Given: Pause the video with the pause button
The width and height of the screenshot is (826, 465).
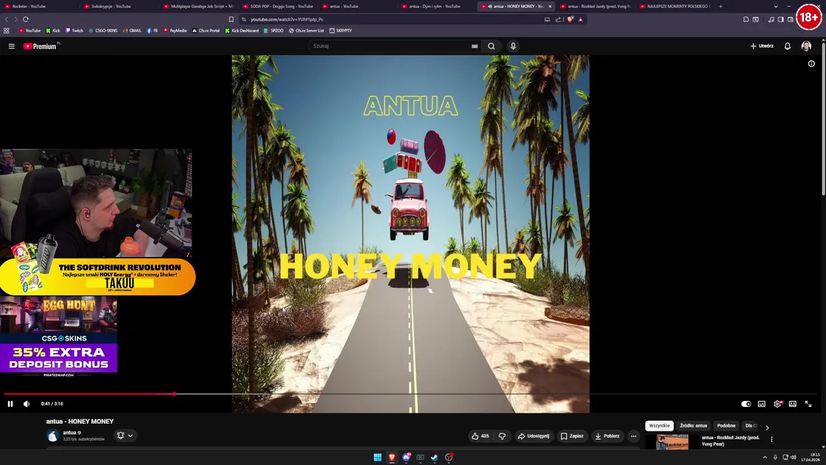Looking at the screenshot, I should tap(10, 404).
